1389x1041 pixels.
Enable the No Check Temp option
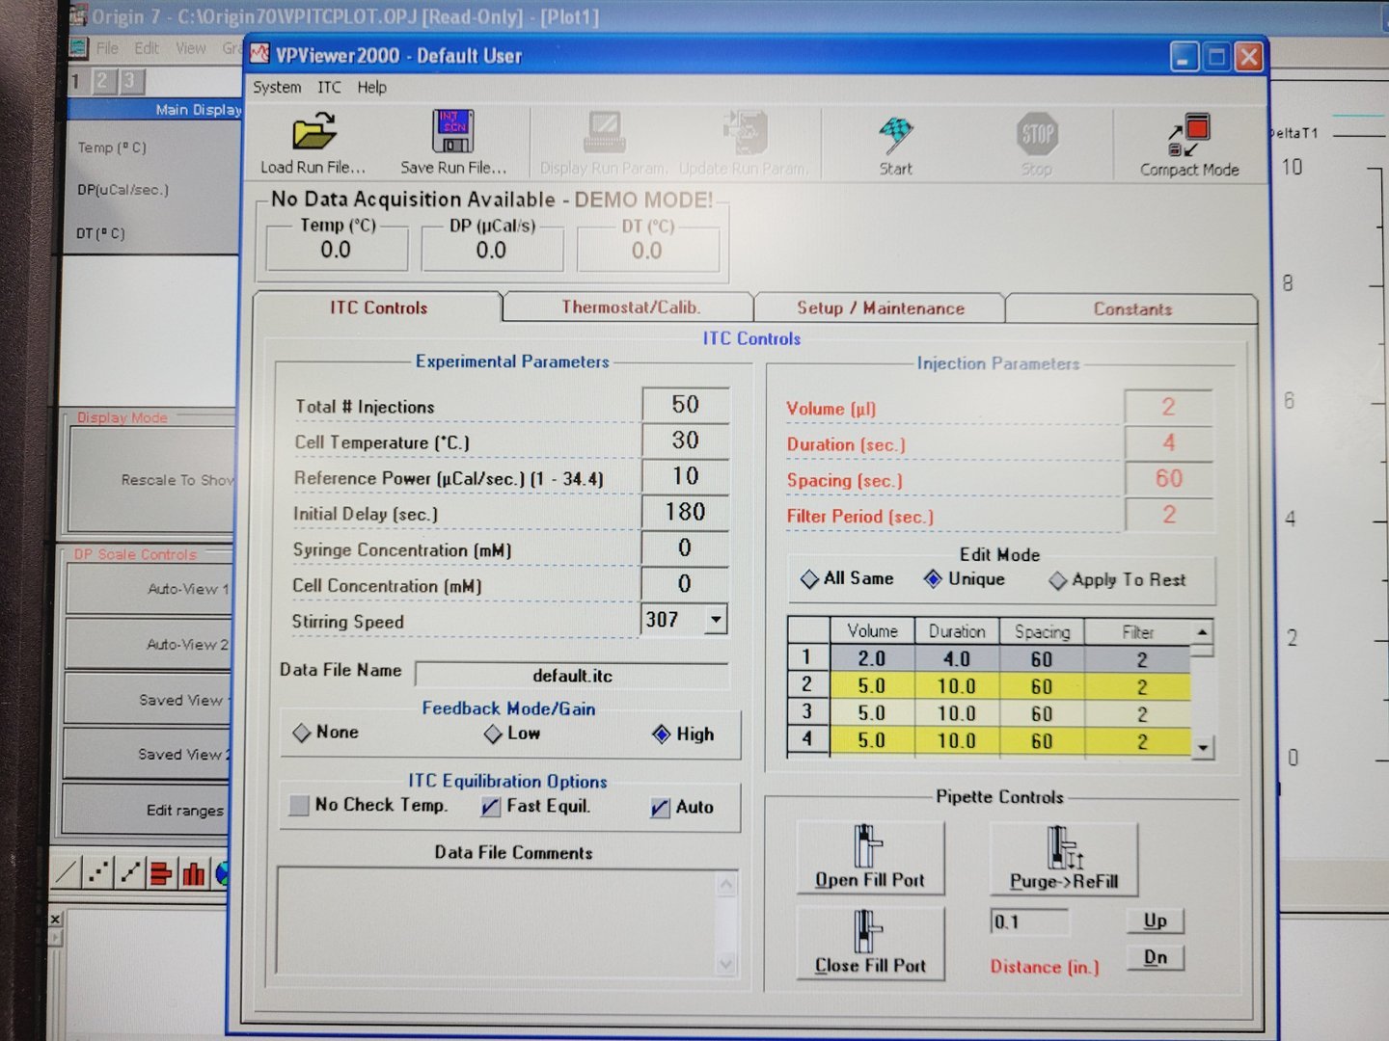[x=299, y=805]
